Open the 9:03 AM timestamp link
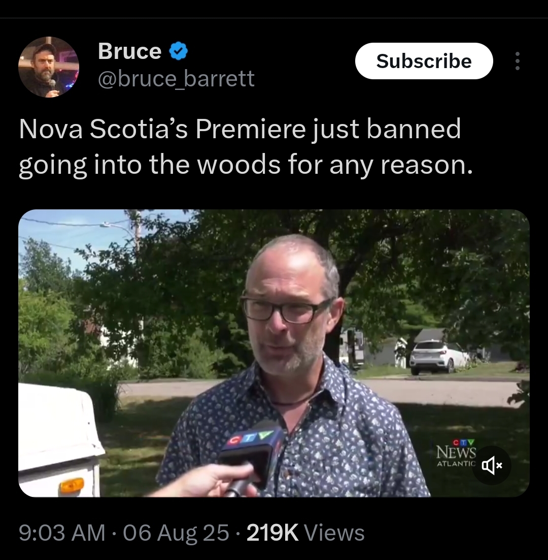Screen dimensions: 548x560 pos(62,533)
